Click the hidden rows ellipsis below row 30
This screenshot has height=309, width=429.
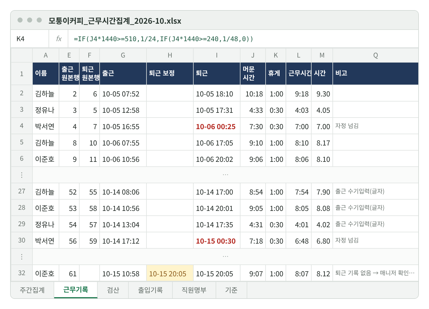coord(225,257)
